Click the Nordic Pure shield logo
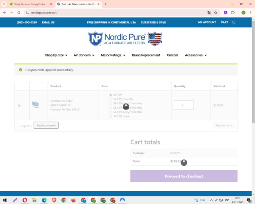This screenshot has width=255, height=204. tap(96, 39)
